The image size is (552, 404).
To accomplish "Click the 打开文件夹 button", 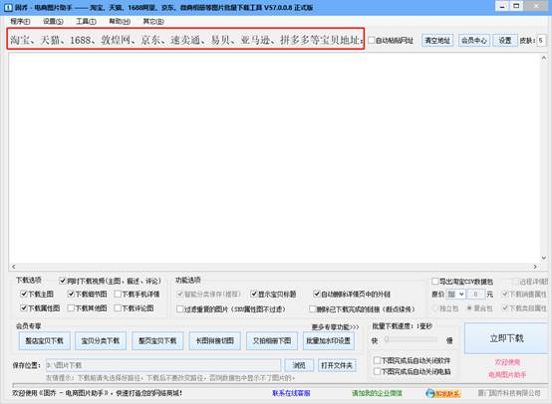I will coord(337,365).
